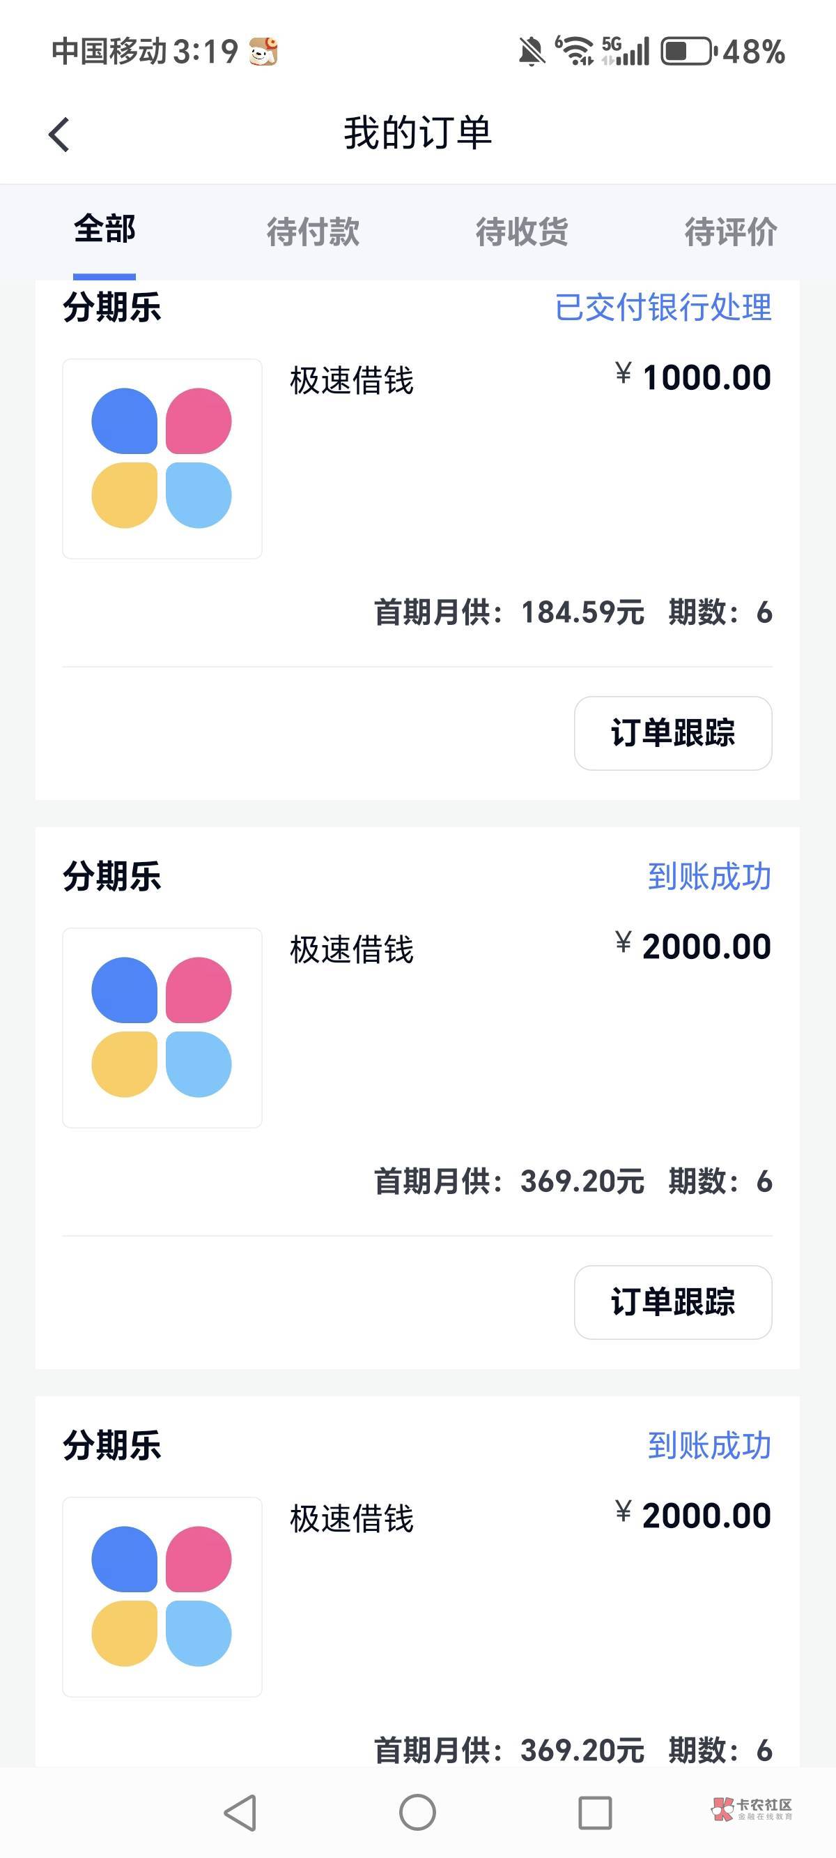Tap the back arrow in header

point(59,135)
